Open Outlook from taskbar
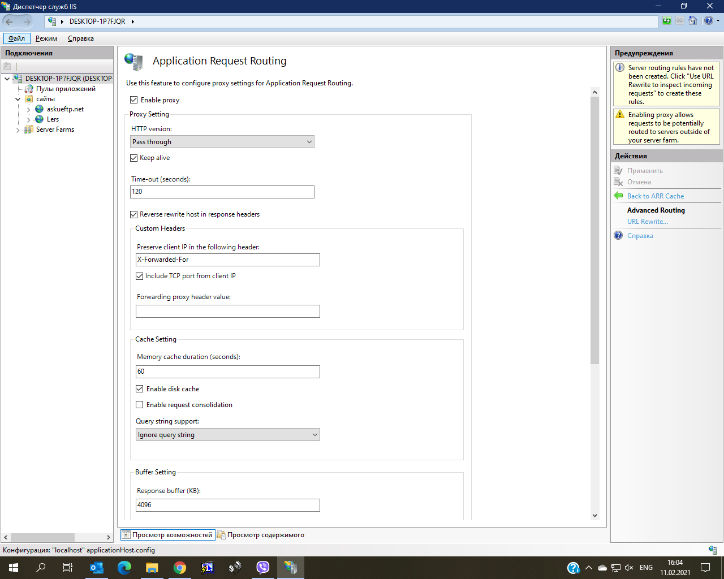 tap(97, 568)
